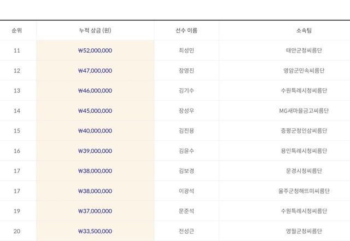The width and height of the screenshot is (350, 241).
Task: Click the ₩33,500,000 prize cell
Action: [x=95, y=231]
